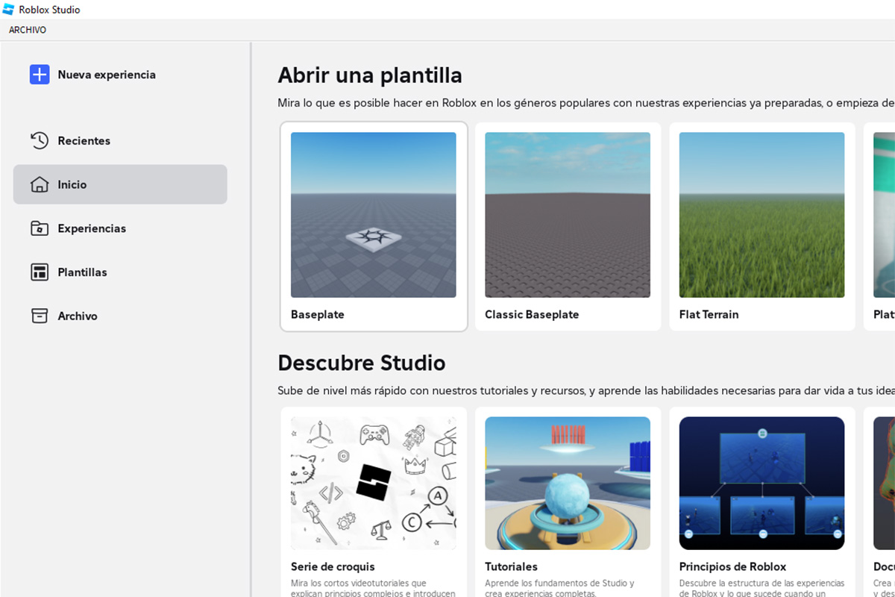The height and width of the screenshot is (597, 895).
Task: Select the Recientes sidebar label
Action: point(84,140)
